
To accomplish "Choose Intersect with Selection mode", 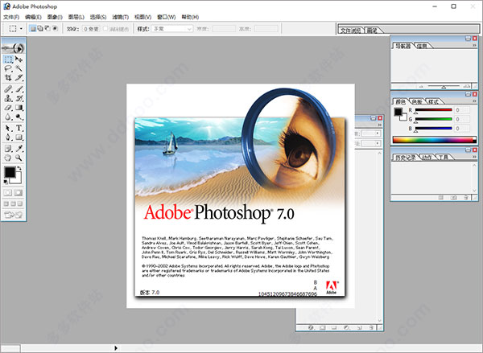I will [55, 29].
